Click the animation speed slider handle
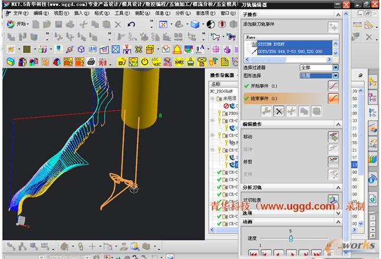381x259 pixels. tap(290, 238)
